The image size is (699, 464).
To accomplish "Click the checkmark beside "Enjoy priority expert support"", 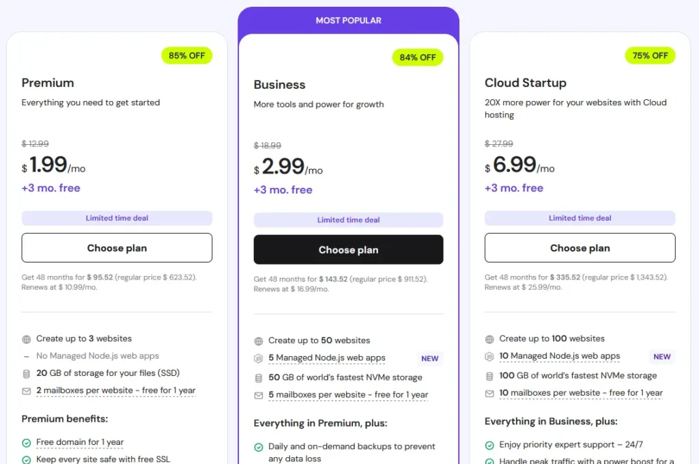I will tap(490, 445).
